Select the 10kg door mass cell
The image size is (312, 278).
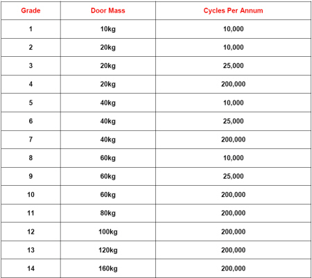click(x=108, y=29)
